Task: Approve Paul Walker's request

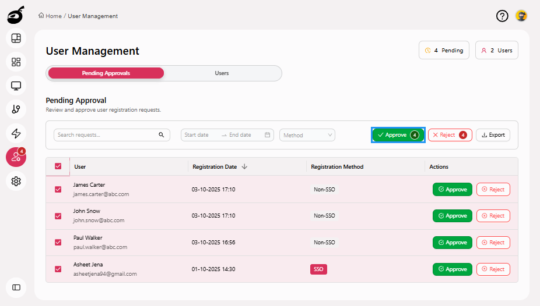Action: click(452, 243)
